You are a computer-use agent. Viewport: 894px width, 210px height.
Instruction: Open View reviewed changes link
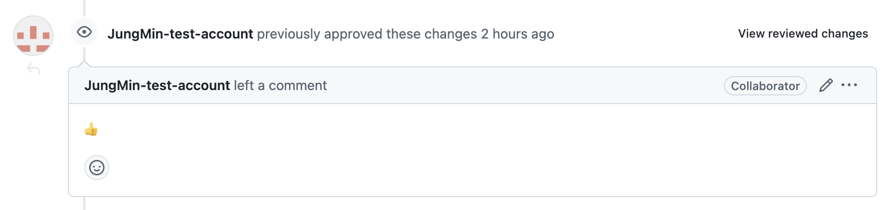tap(803, 34)
